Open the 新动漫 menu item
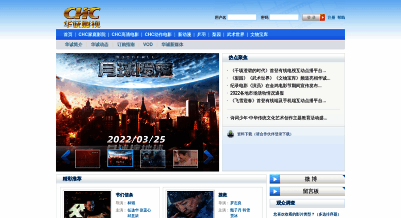 [x=184, y=35]
